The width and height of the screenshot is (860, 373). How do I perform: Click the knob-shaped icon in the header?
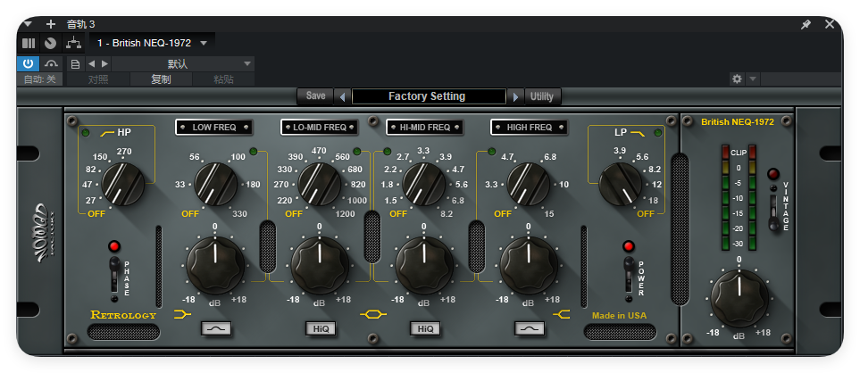51,43
